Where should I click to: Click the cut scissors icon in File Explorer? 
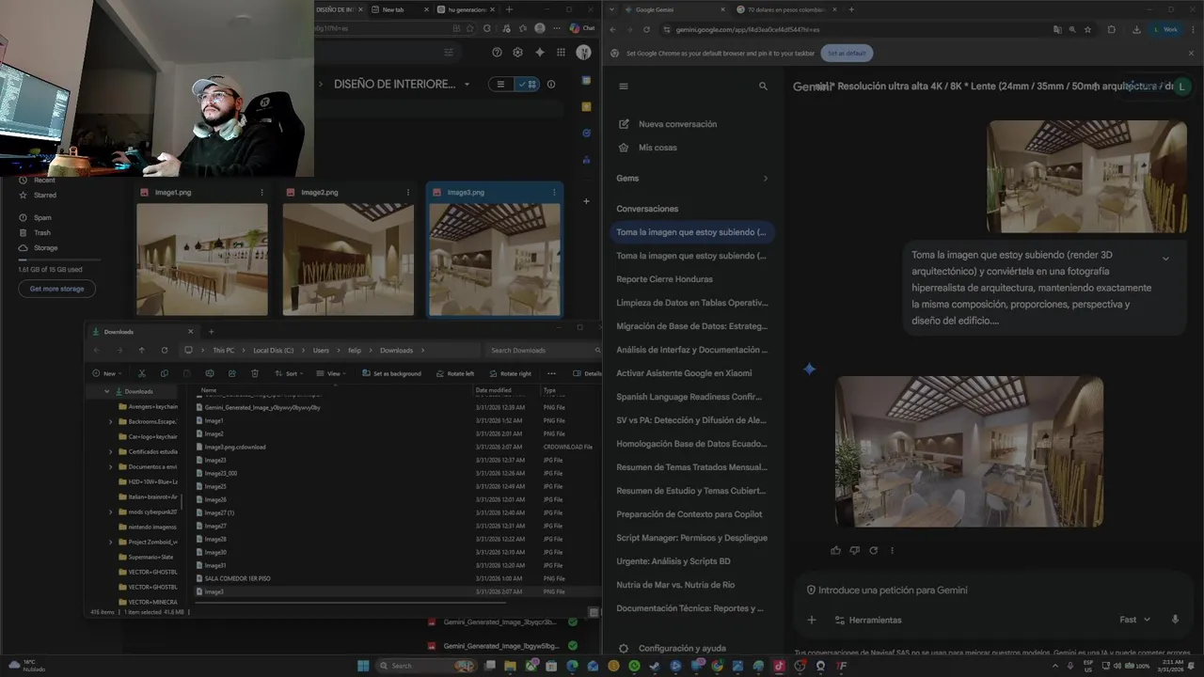pos(142,373)
